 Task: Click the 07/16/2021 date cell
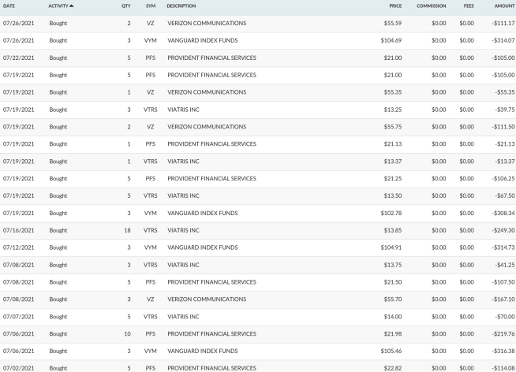pos(18,230)
